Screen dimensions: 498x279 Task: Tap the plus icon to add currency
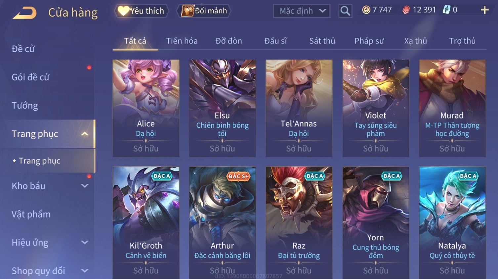[484, 10]
